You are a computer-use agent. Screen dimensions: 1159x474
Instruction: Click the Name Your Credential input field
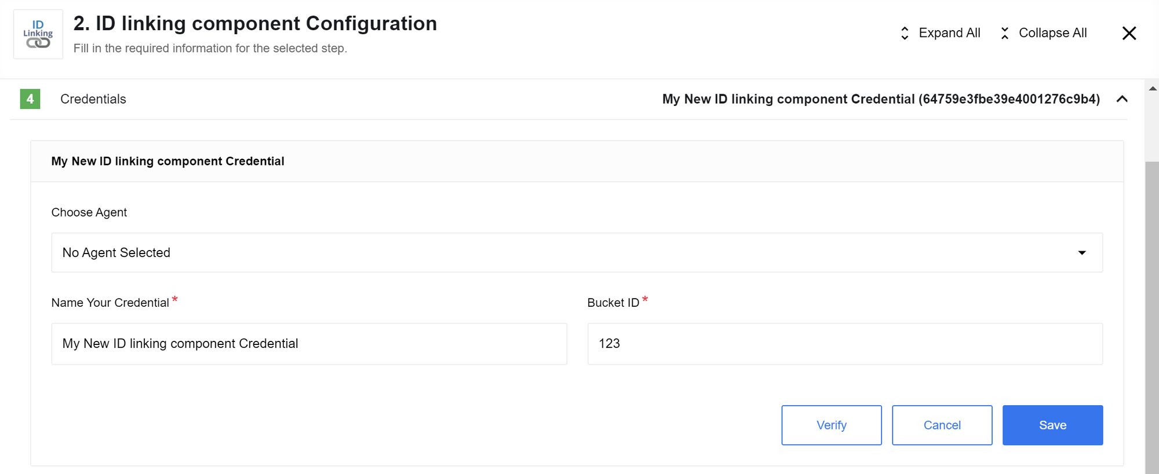pyautogui.click(x=309, y=344)
